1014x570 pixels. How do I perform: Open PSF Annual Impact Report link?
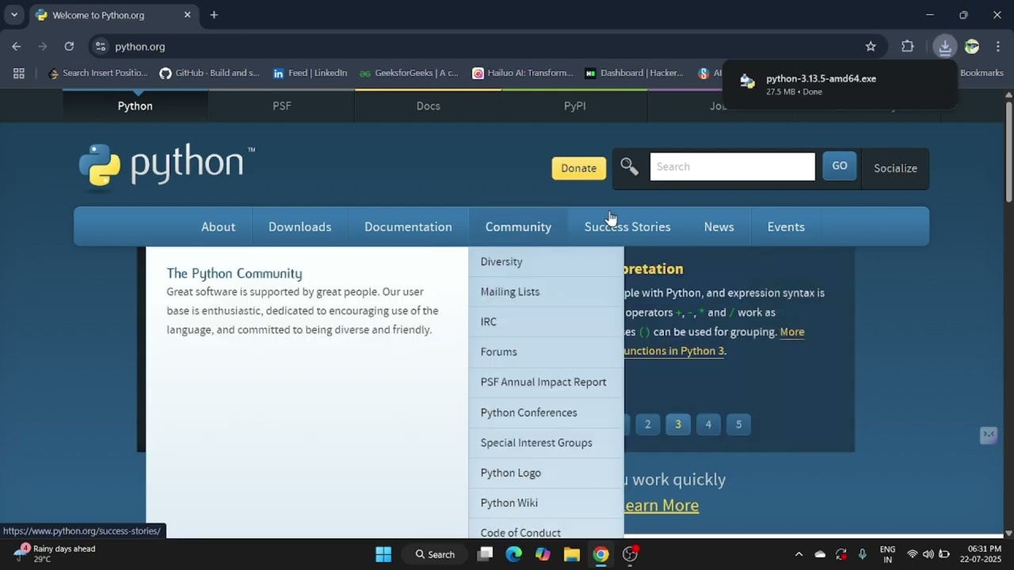(546, 382)
